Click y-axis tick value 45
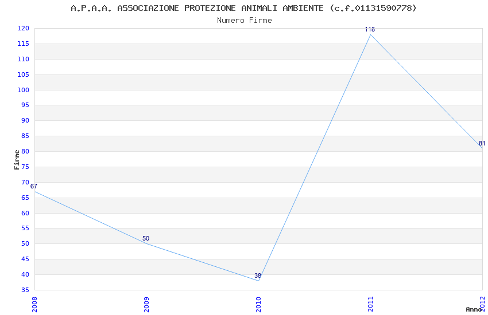Screen dimensions: 488x315 point(25,259)
